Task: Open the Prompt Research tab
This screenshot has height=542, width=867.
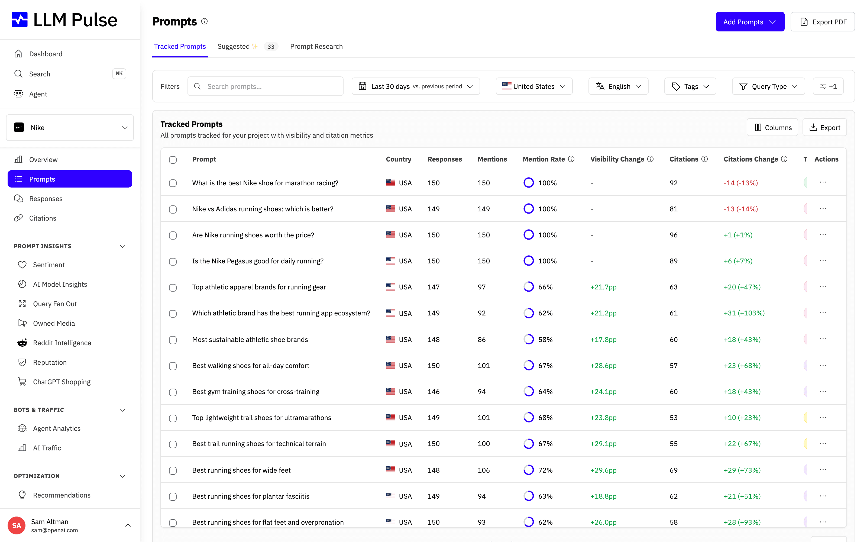Action: tap(316, 47)
